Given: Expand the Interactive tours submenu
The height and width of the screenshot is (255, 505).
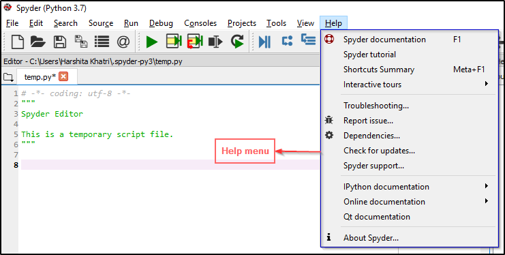Looking at the screenshot, I should tap(409, 85).
